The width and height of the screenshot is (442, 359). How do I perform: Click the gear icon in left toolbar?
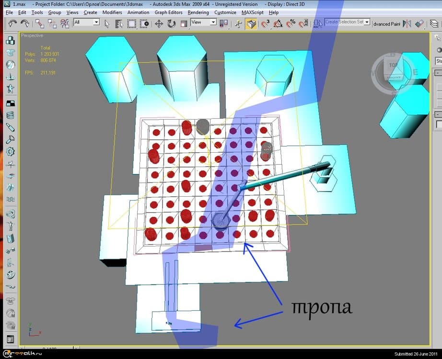tap(10, 152)
